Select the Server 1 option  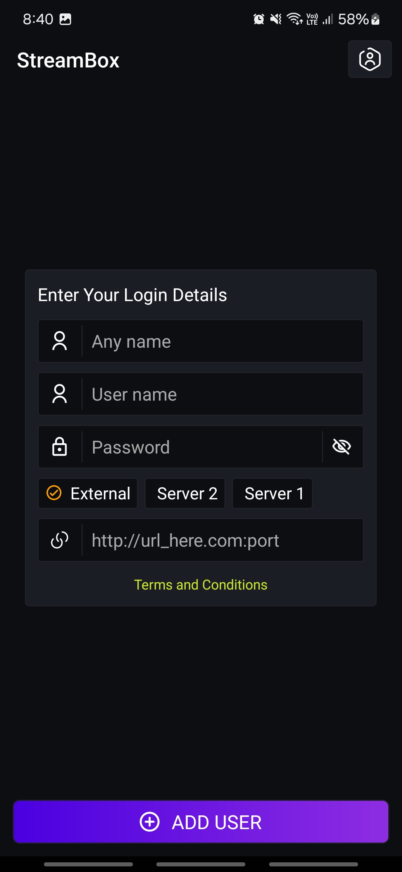pos(272,493)
